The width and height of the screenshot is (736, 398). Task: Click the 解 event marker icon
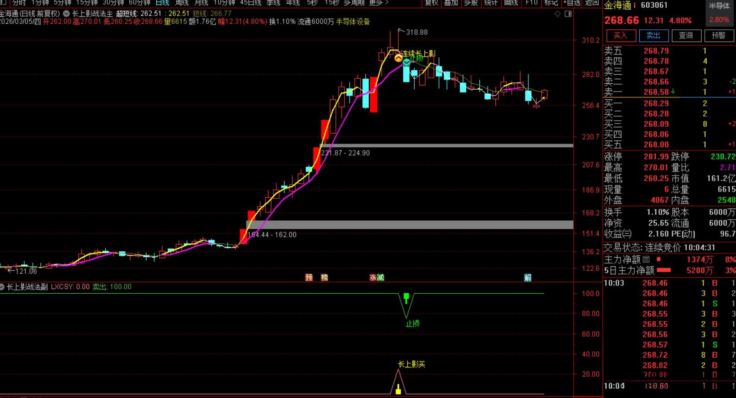[528, 277]
